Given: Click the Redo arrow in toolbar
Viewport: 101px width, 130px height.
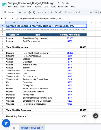Looking at the screenshot, I should pyautogui.click(x=25, y=13).
